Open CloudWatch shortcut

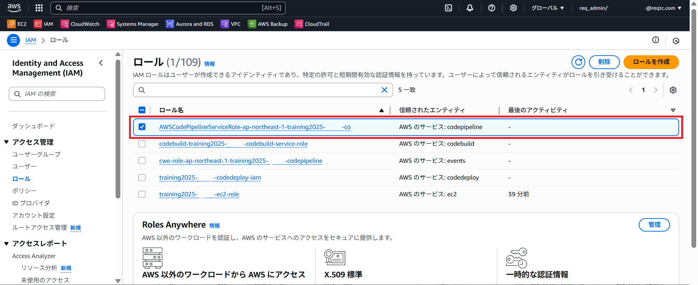click(x=80, y=24)
